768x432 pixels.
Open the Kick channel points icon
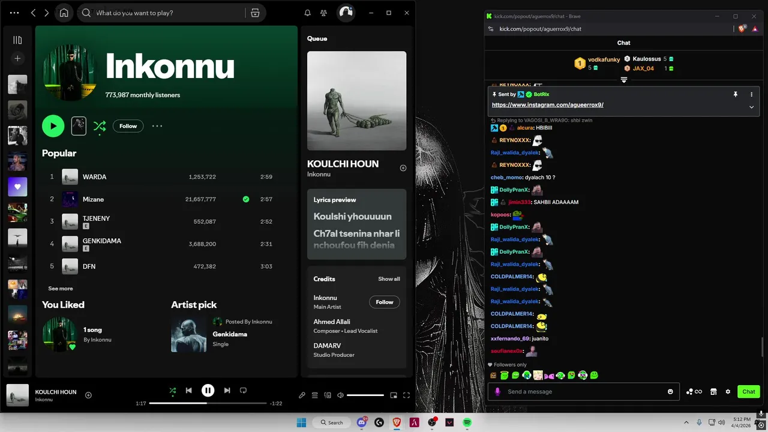point(694,392)
